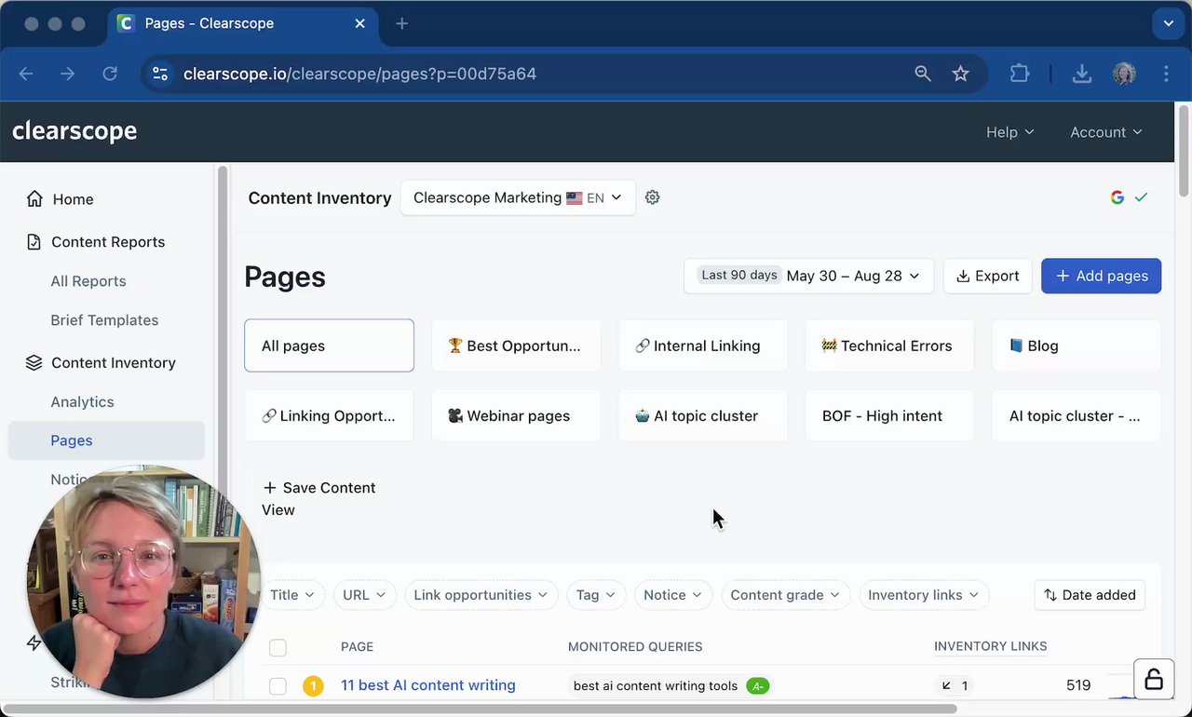Open the browser tab search chevron
Viewport: 1192px width, 717px height.
tap(1168, 23)
